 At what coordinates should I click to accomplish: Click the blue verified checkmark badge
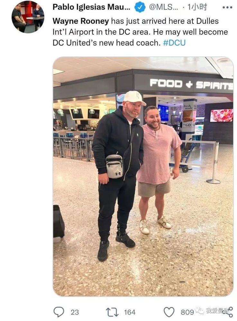pos(140,7)
